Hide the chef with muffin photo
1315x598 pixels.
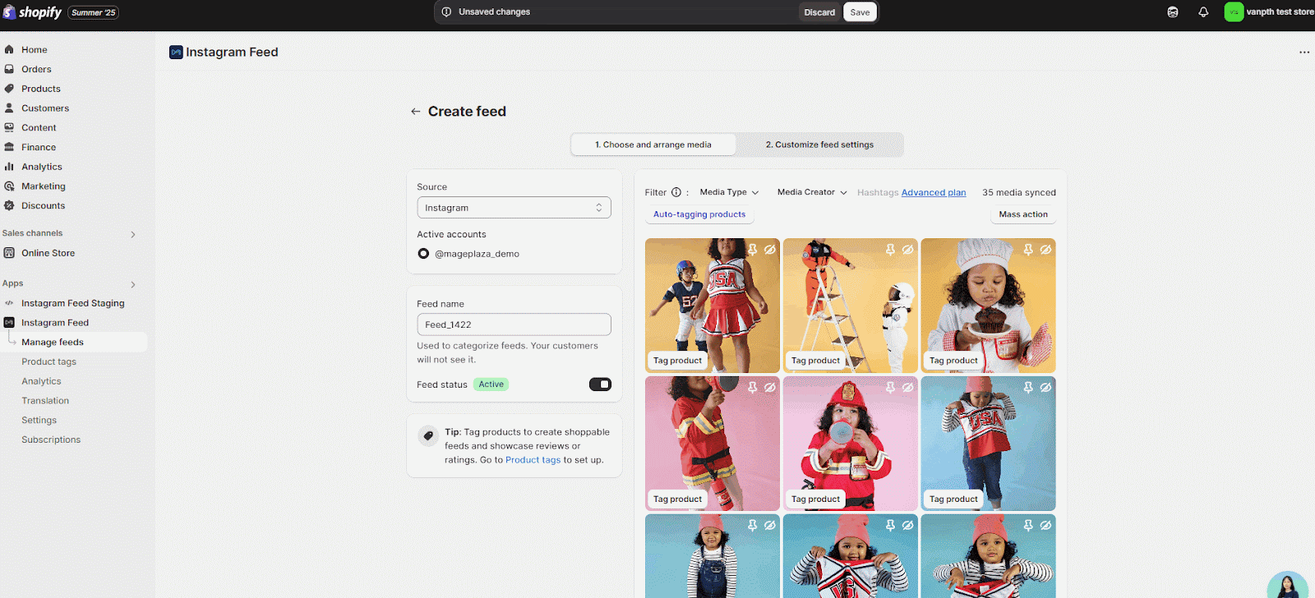tap(1046, 249)
